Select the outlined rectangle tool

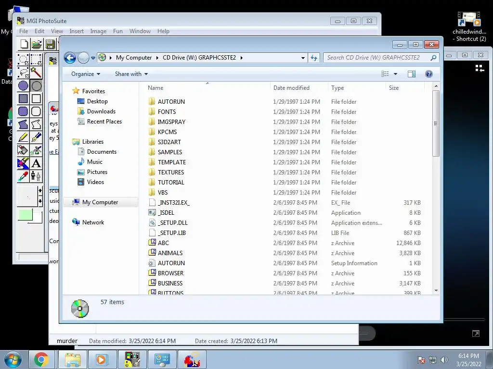[36, 98]
